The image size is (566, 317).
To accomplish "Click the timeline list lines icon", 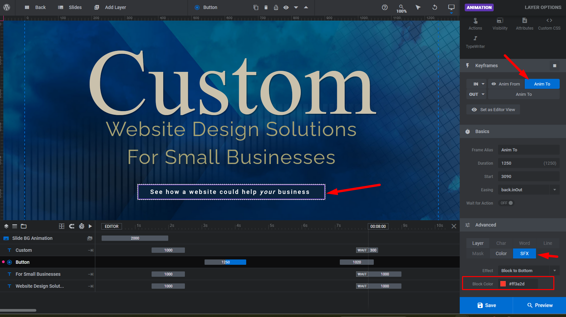I will tap(15, 226).
